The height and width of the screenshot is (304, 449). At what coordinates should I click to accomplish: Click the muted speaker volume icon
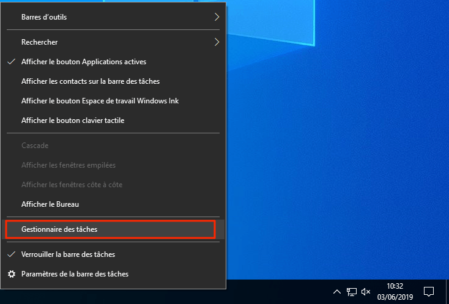pyautogui.click(x=366, y=292)
